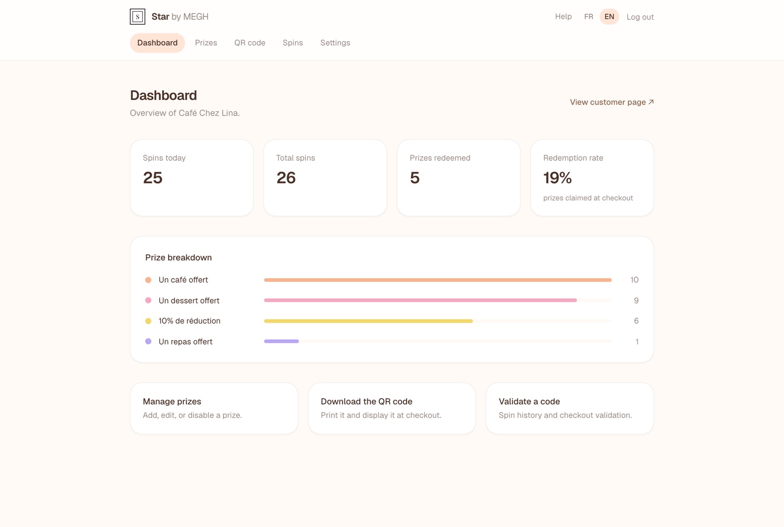
Task: Click the count 10 for Un café offert
Action: tap(634, 280)
